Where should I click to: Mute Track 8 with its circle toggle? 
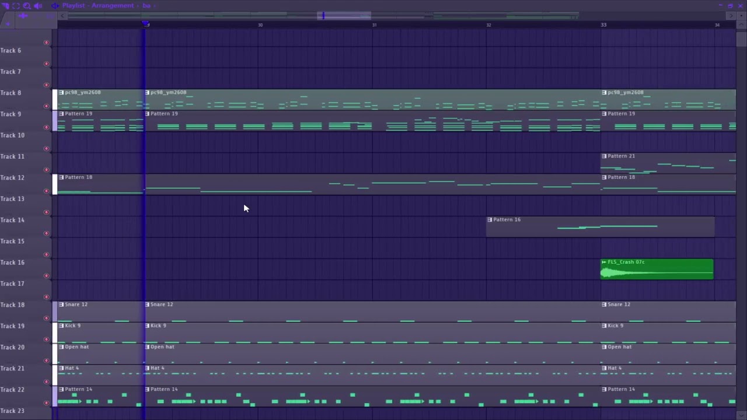(x=47, y=106)
